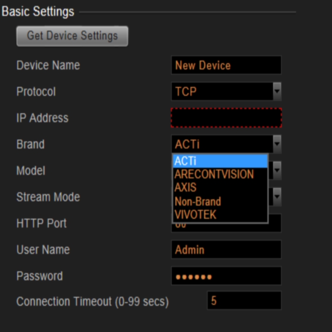
Task: Click the TCP value in Protocol box
Action: (x=221, y=92)
